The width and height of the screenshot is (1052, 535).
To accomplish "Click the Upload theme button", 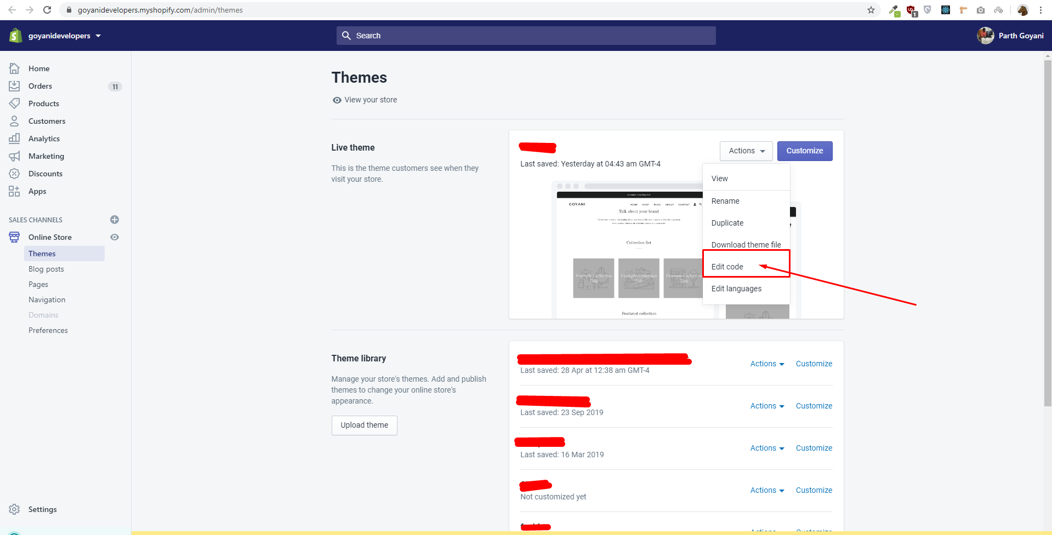I will (365, 425).
